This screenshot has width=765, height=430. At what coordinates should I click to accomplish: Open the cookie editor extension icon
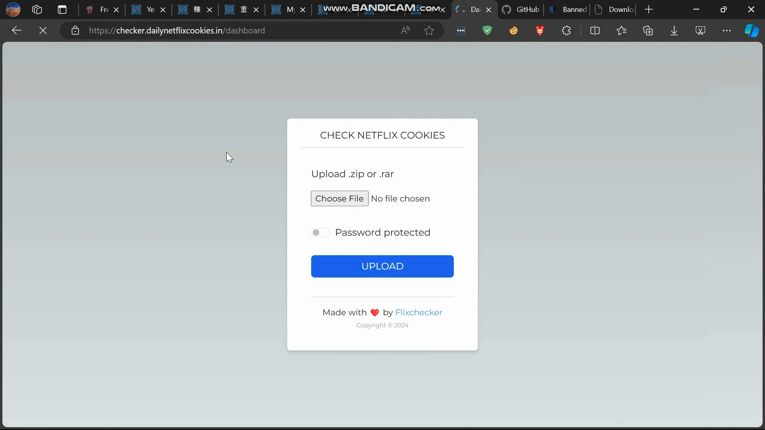(514, 31)
